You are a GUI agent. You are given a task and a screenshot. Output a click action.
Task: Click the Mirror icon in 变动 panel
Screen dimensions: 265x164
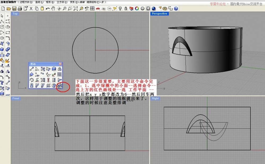(x=59, y=69)
